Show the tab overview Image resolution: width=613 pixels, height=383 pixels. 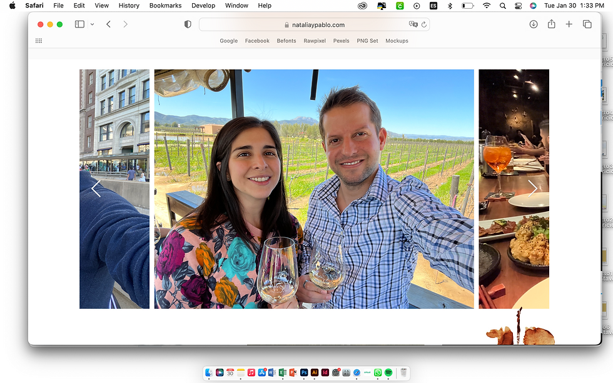click(587, 24)
